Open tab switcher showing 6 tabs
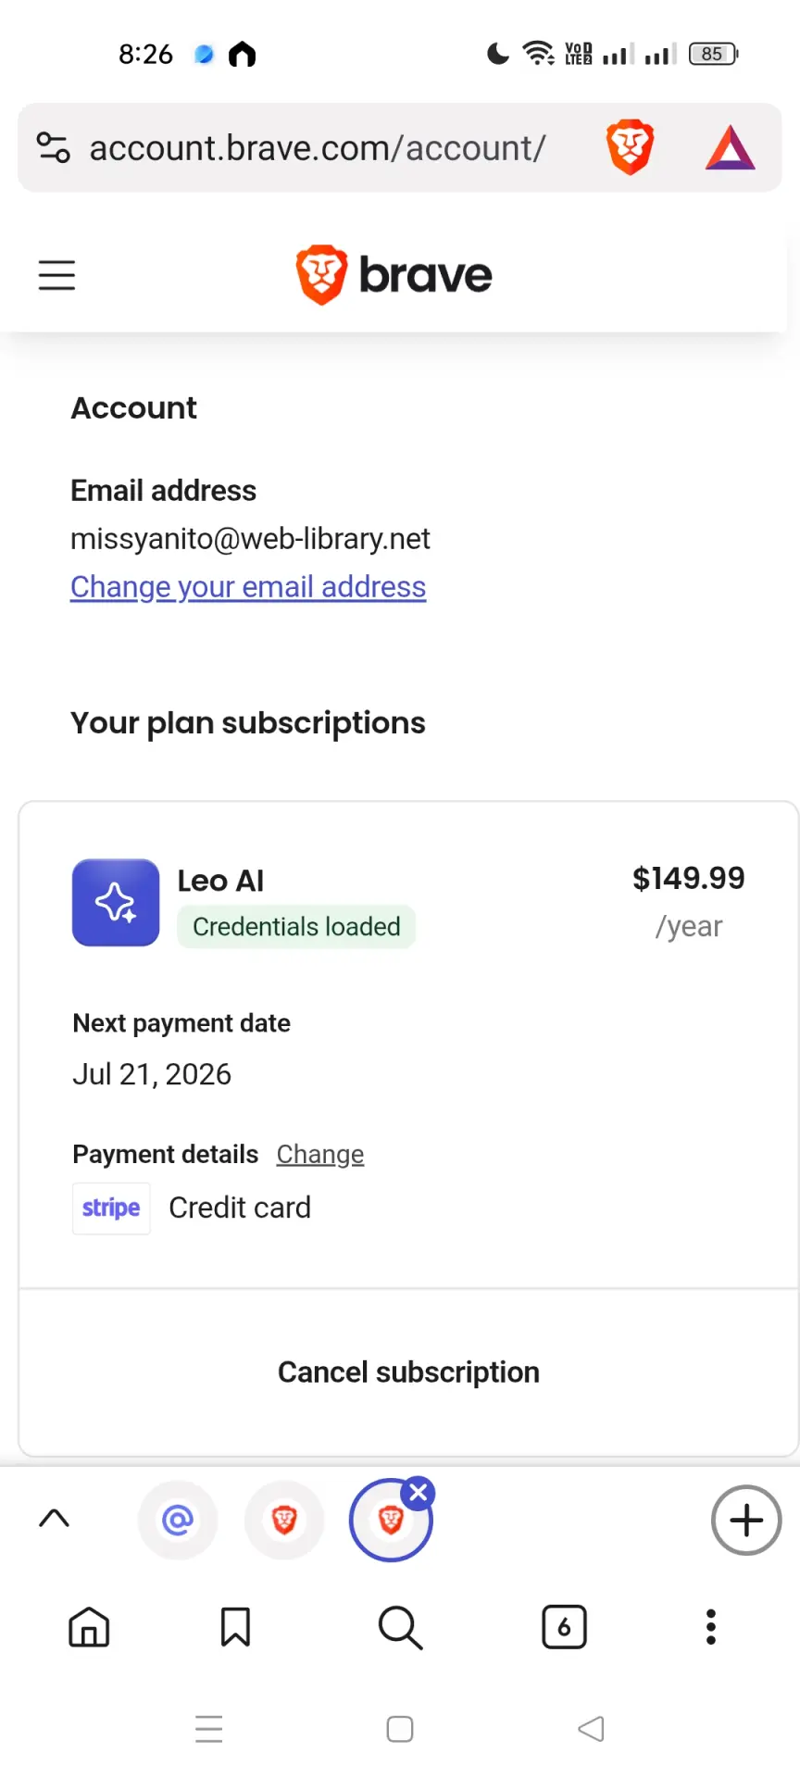The height and width of the screenshot is (1778, 800). pyautogui.click(x=564, y=1627)
